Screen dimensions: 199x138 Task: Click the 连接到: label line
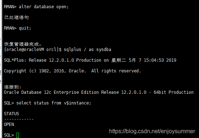coord(12,87)
